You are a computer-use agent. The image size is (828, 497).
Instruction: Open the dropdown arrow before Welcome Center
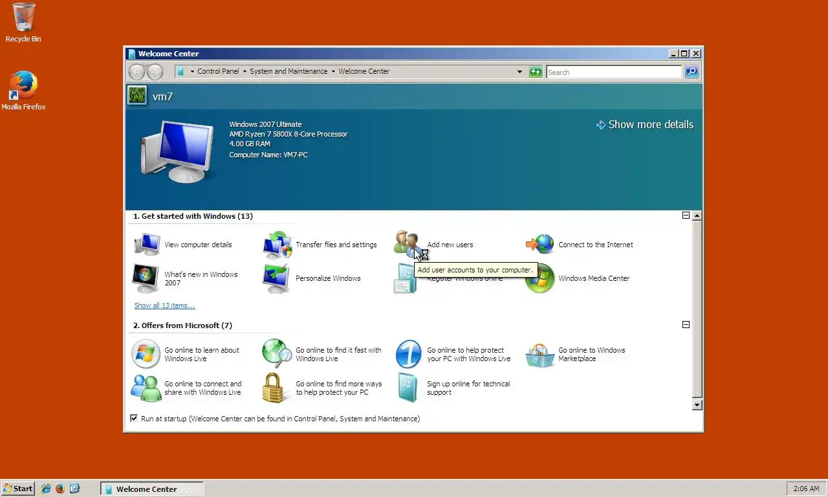pos(333,72)
